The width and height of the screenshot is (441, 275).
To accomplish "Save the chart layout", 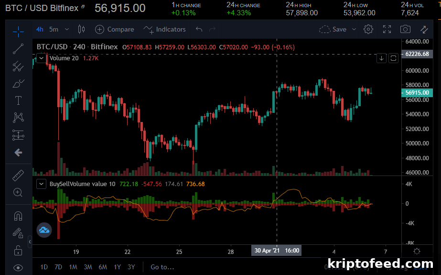I will click(333, 29).
